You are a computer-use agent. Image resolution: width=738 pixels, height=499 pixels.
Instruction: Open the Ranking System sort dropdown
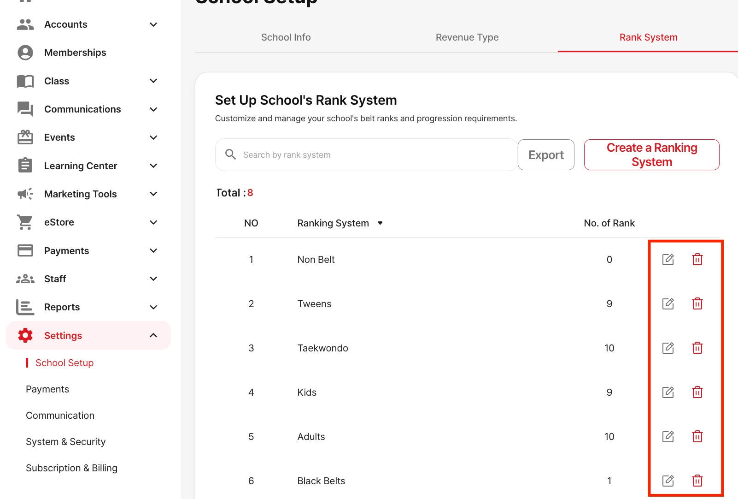(380, 223)
